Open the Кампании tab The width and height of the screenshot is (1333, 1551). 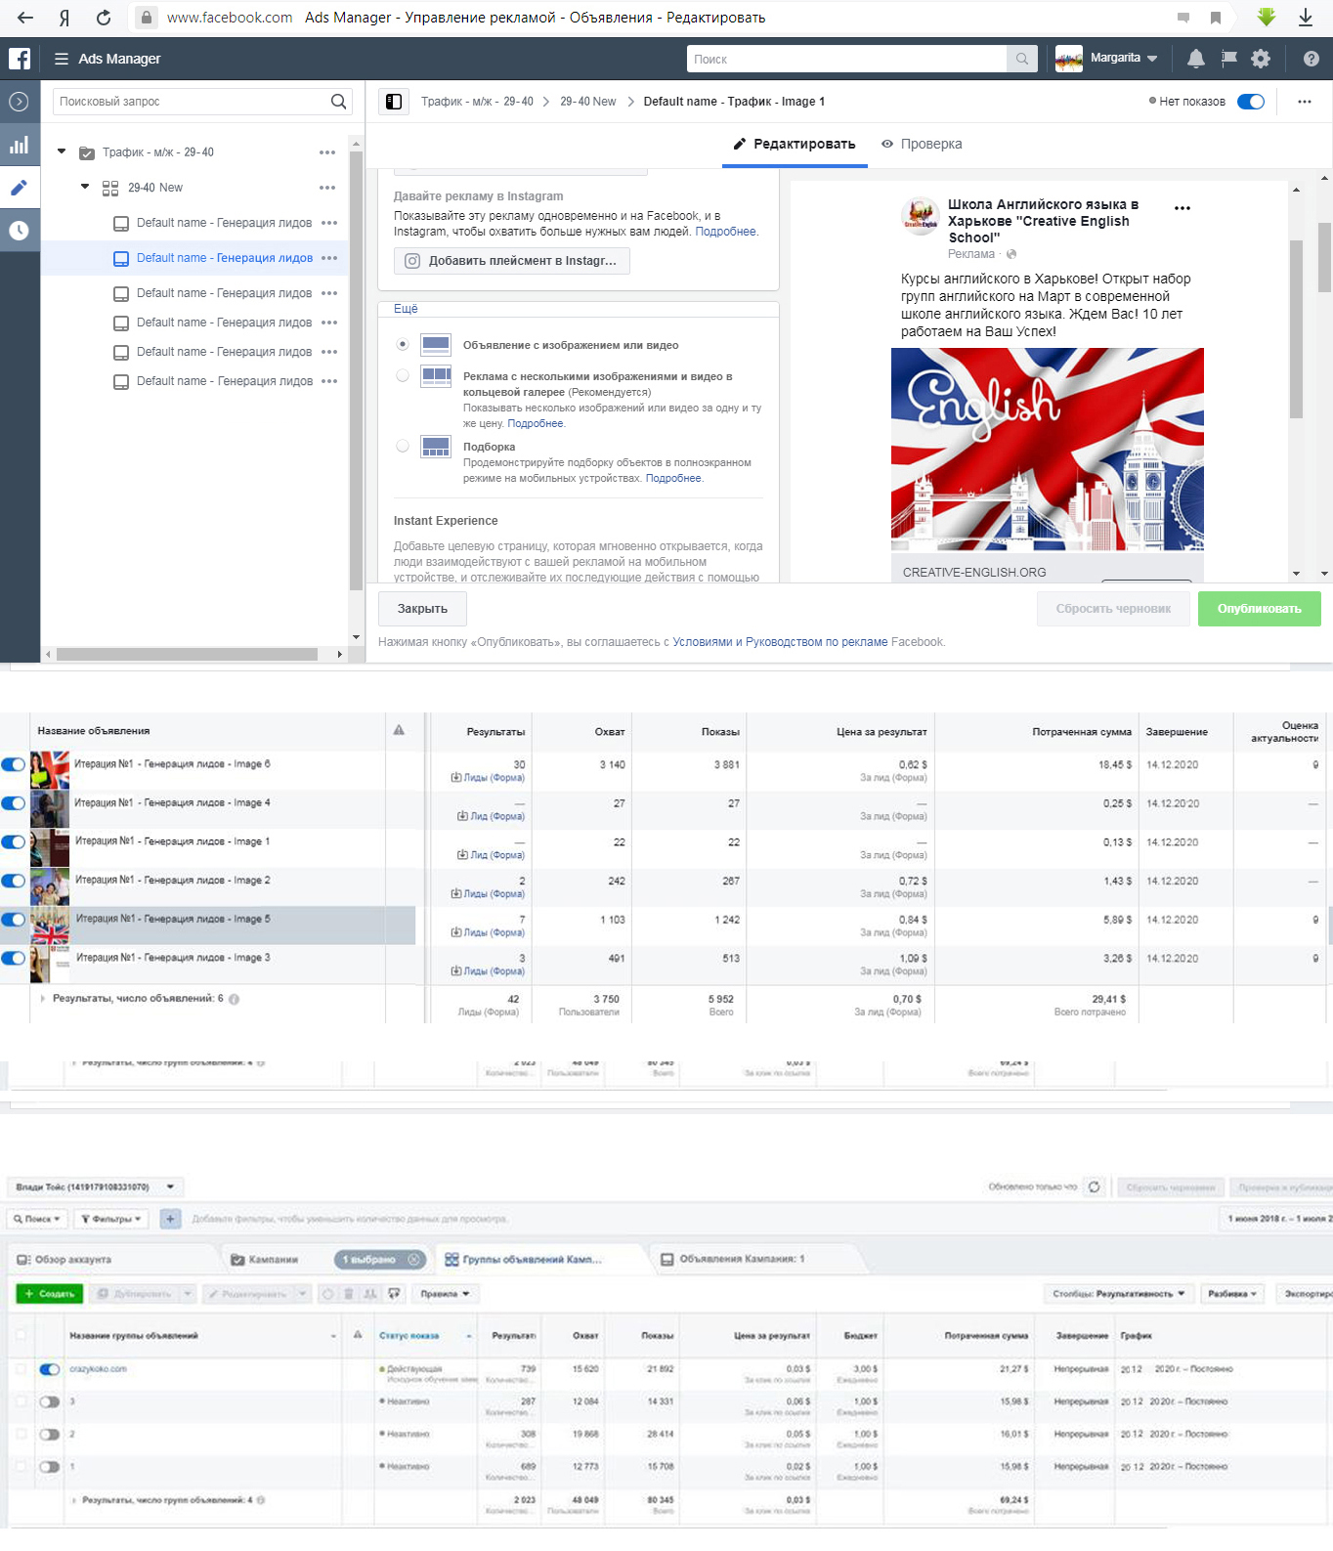point(274,1260)
